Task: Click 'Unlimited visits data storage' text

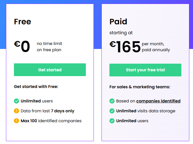Action: [146, 111]
